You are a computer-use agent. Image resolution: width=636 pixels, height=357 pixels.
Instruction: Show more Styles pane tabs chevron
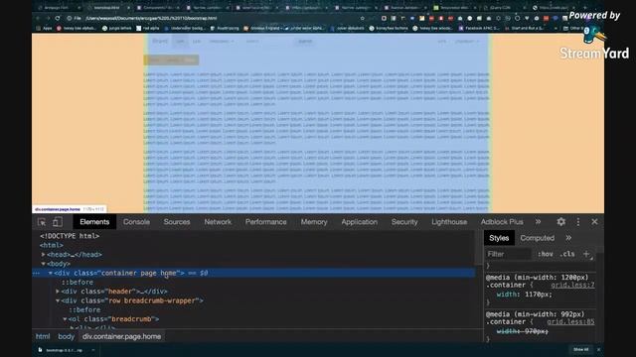[568, 238]
